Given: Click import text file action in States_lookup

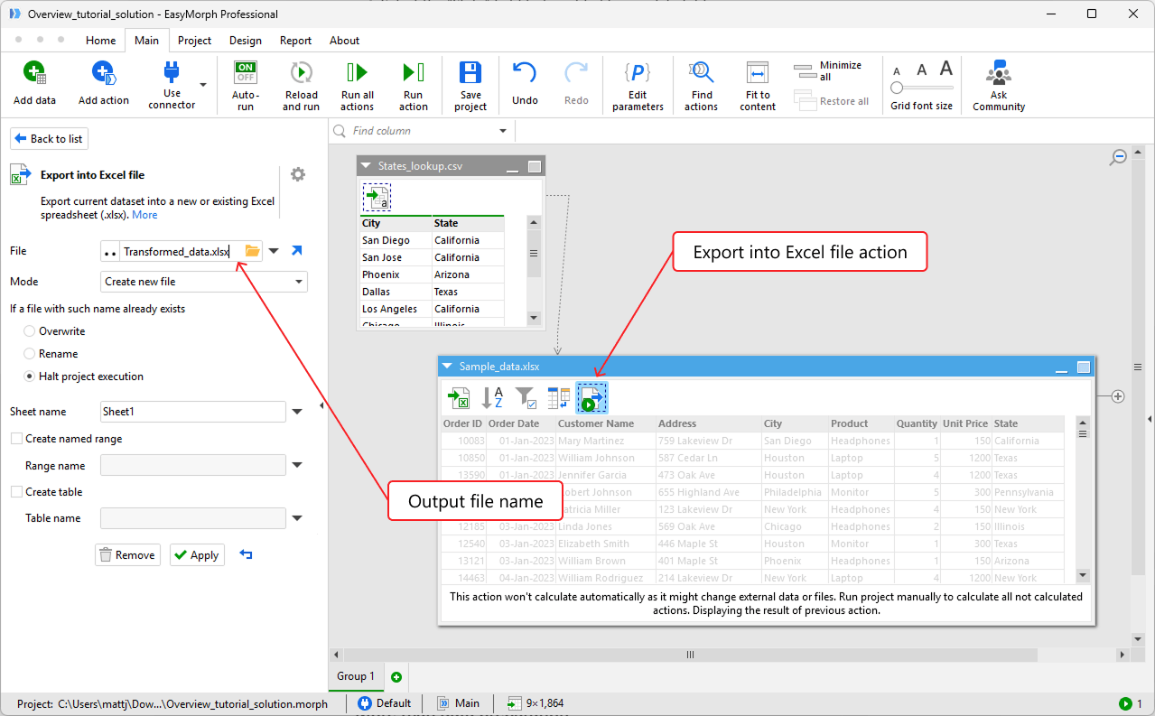Looking at the screenshot, I should click(377, 196).
